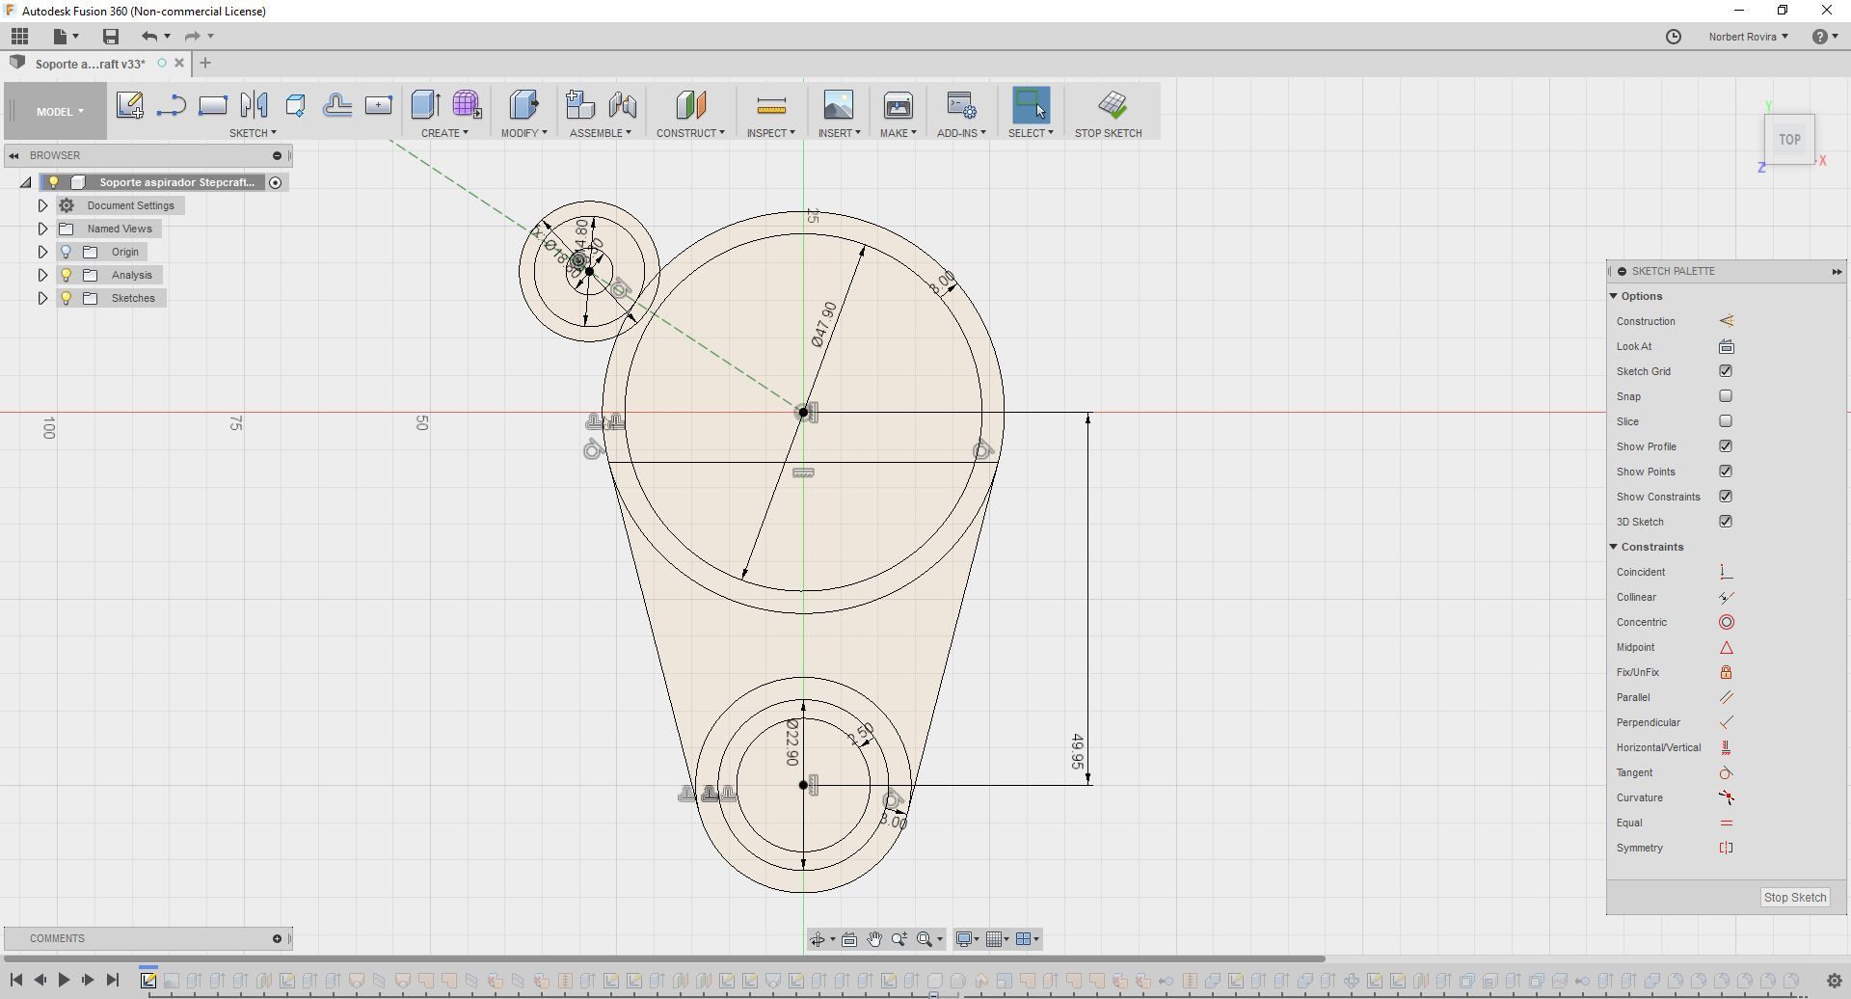Click the Tangent constraint icon
This screenshot has width=1851, height=999.
[1726, 772]
